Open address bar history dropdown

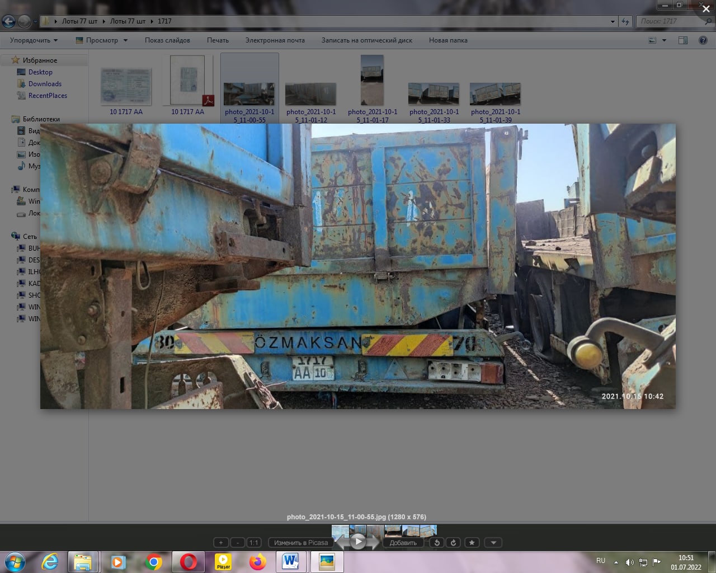[x=613, y=21]
